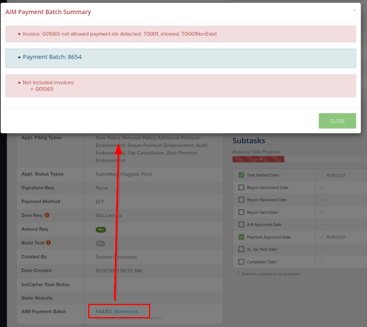Click the info icon beside Build Task

point(49,243)
